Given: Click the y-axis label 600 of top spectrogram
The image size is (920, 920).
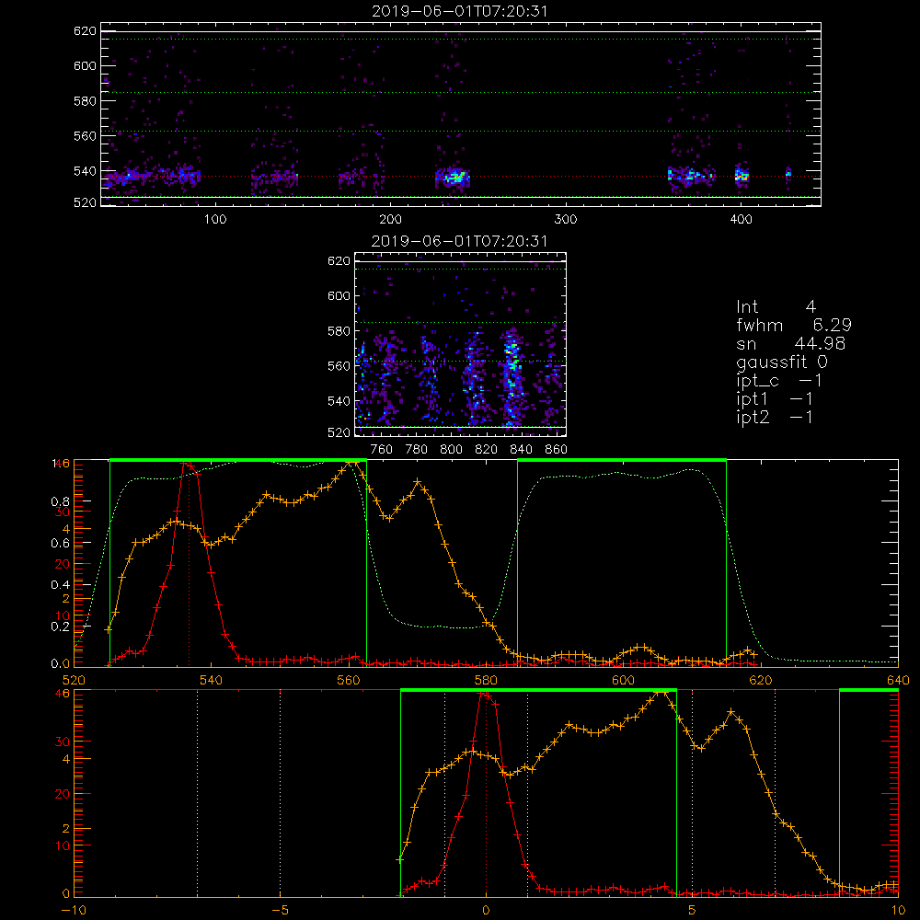Looking at the screenshot, I should coord(85,65).
